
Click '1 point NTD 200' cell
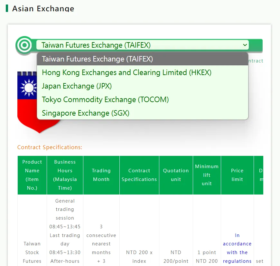[x=207, y=257]
